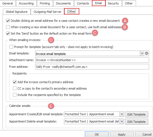This screenshot has width=153, height=137.
Task: Open the Security tab
Action: [113, 3]
